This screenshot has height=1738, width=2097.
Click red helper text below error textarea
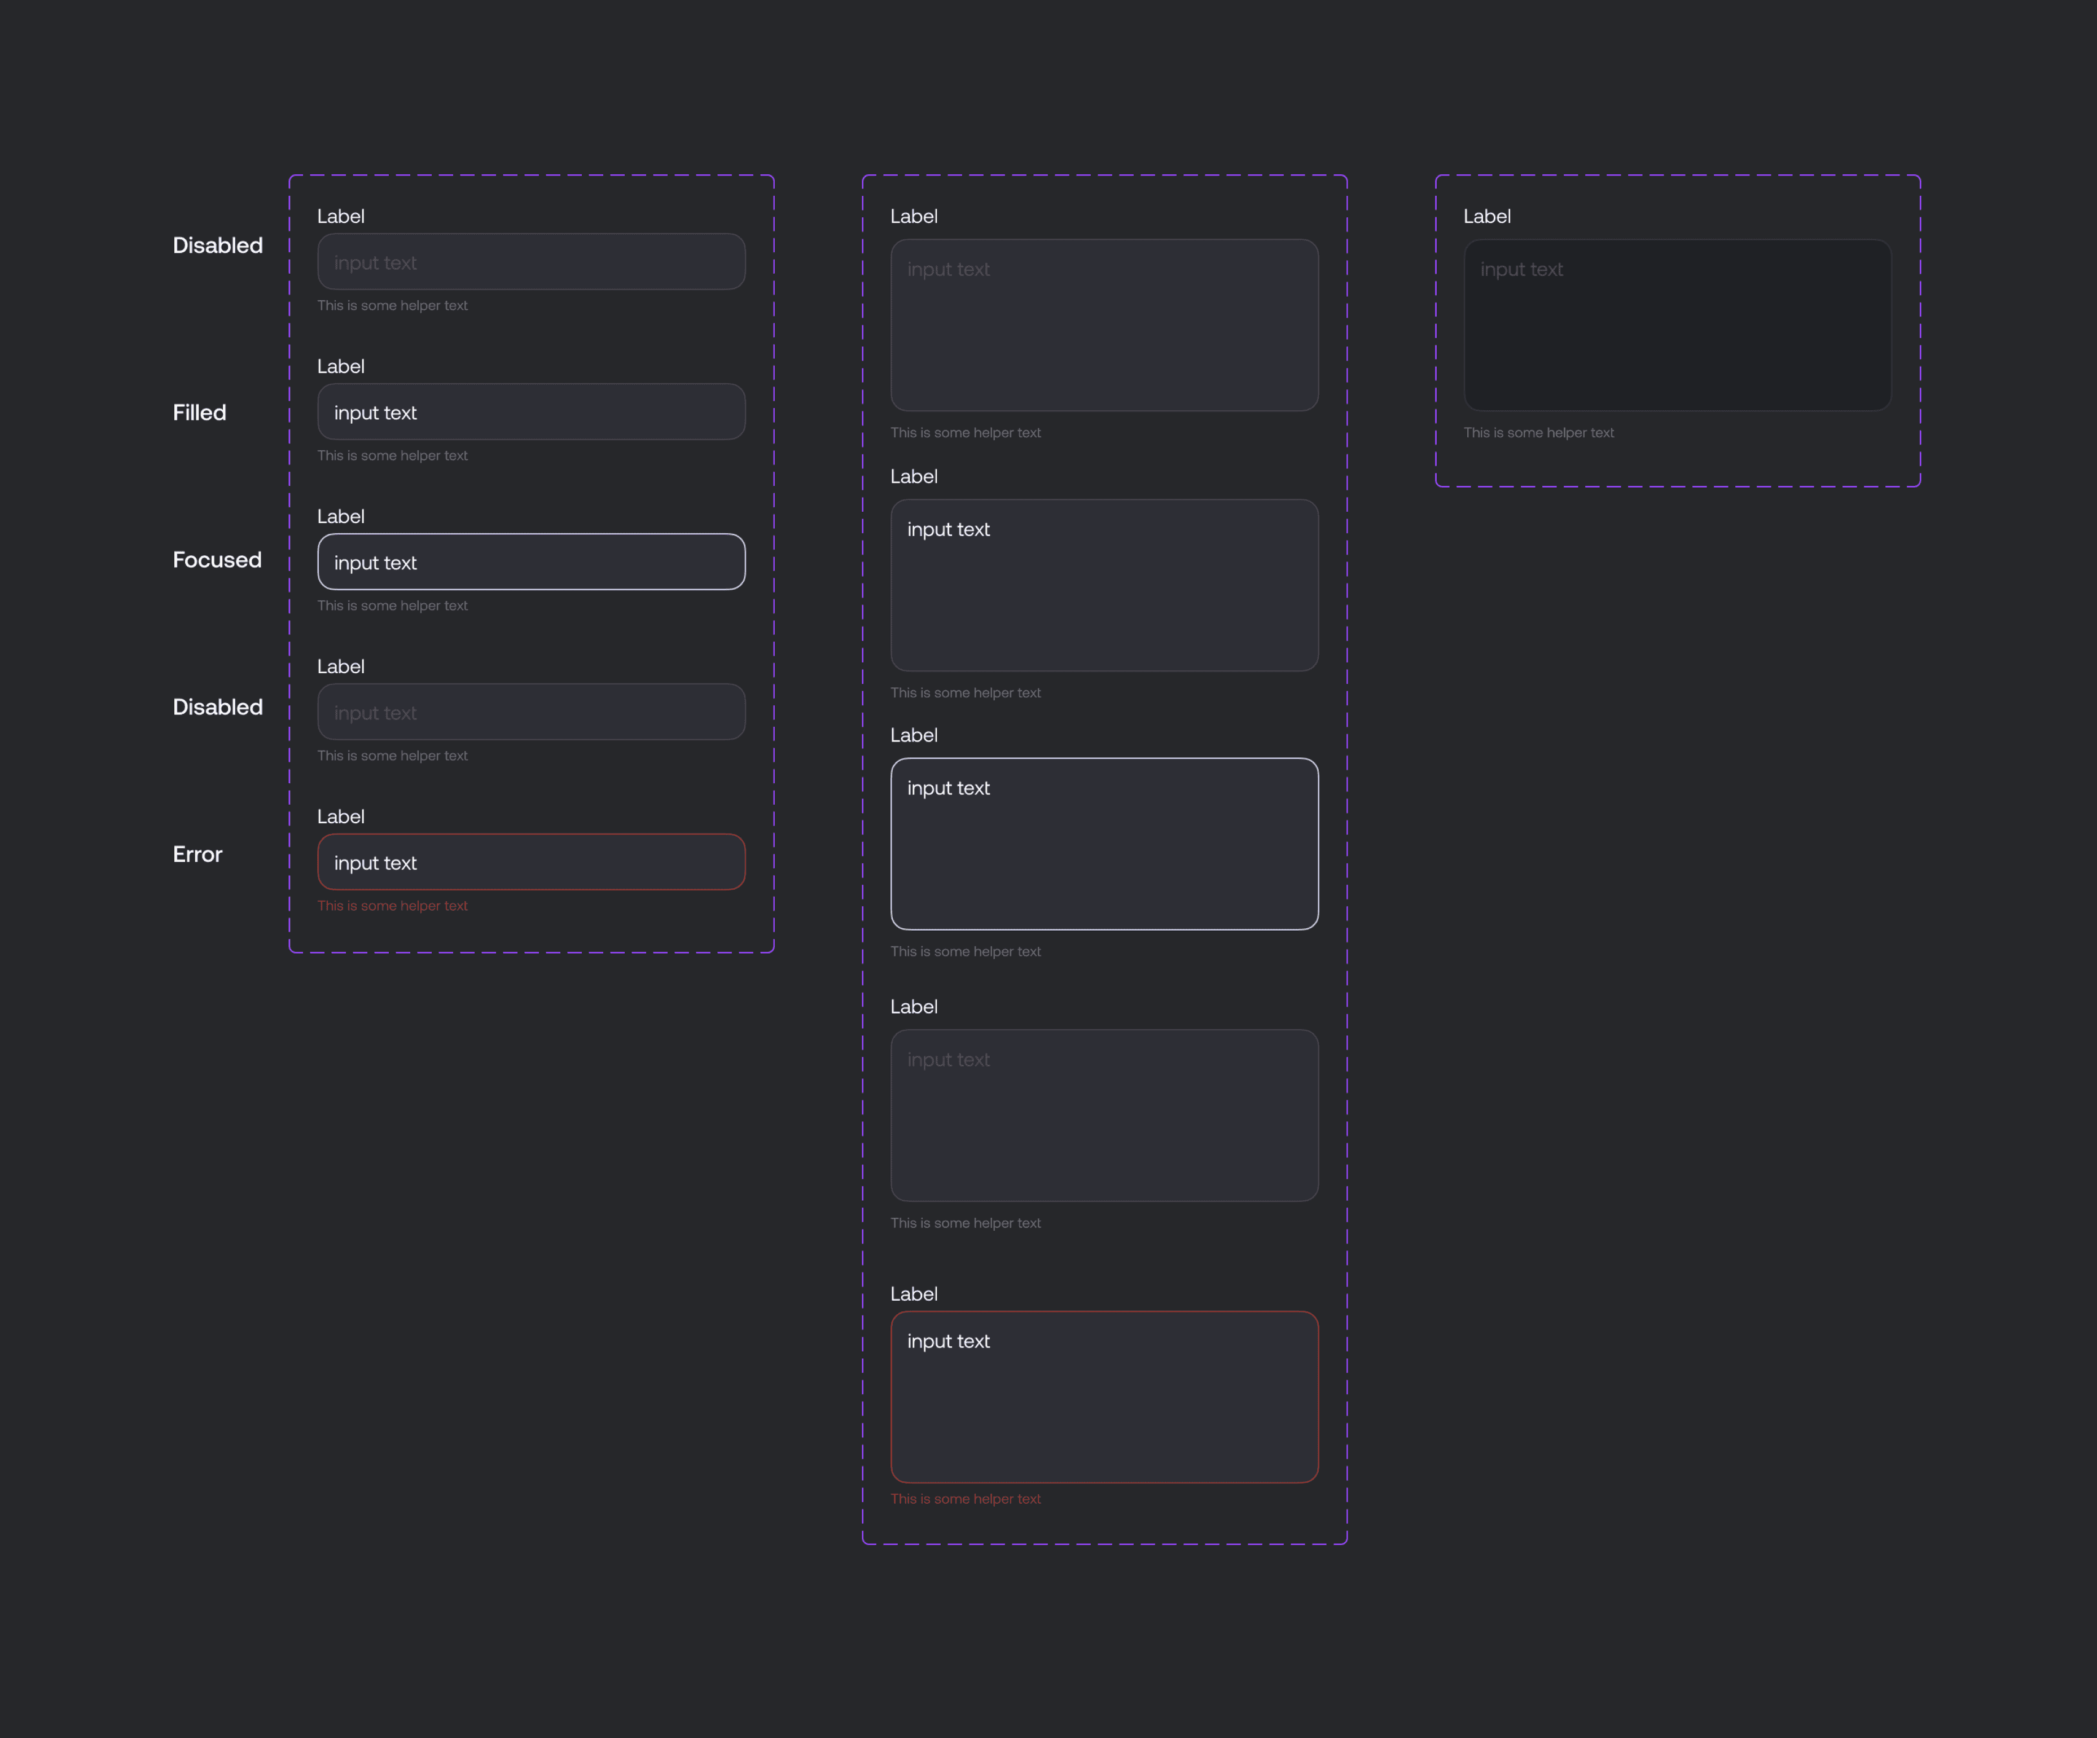coord(964,1499)
